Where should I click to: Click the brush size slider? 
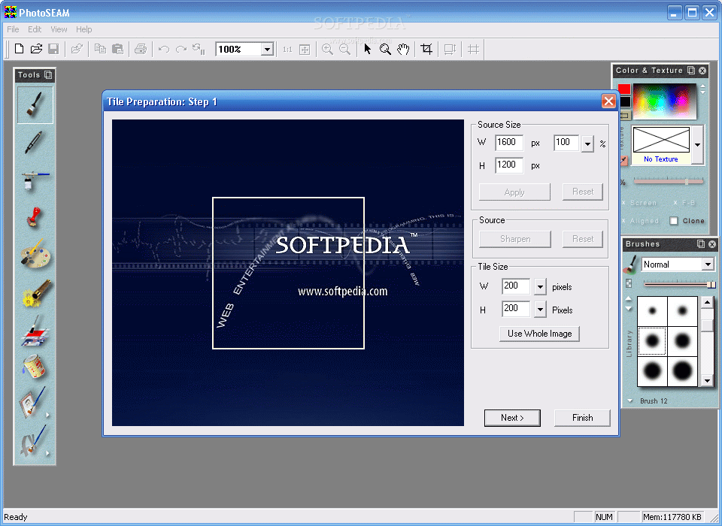pyautogui.click(x=679, y=284)
